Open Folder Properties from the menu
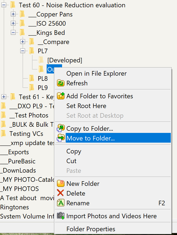 click(91, 229)
